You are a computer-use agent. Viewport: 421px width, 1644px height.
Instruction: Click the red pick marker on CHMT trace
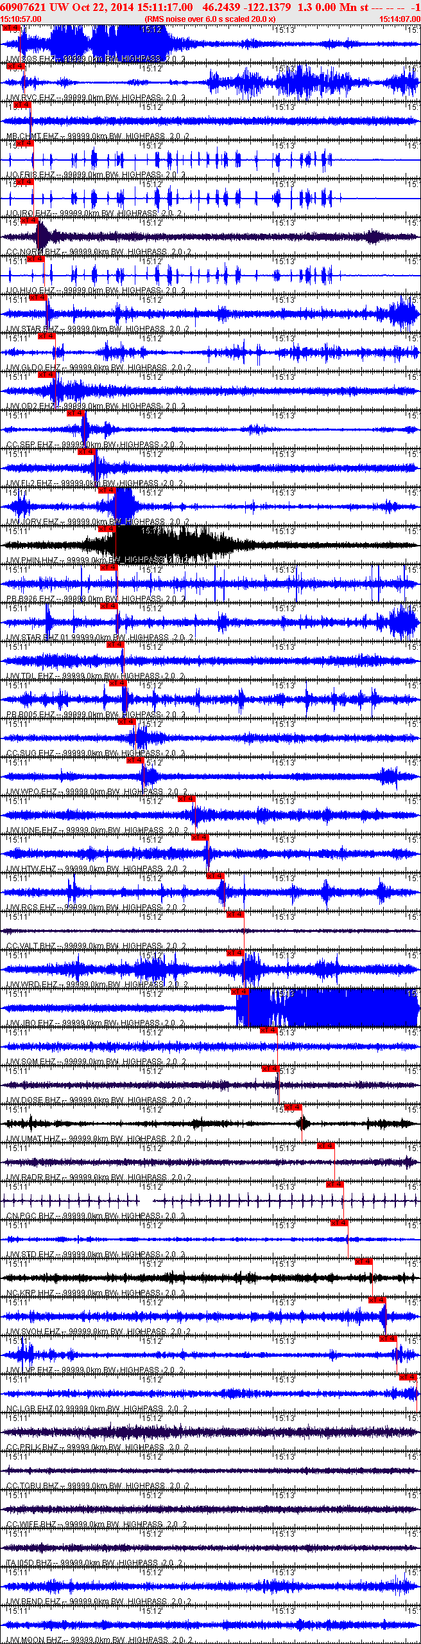pos(23,104)
